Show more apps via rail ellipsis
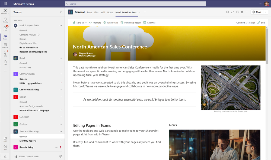The height and width of the screenshot is (160, 271). coord(5,71)
